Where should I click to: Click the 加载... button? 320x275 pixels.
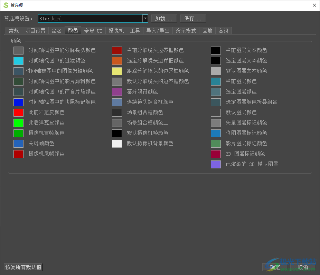pos(164,19)
